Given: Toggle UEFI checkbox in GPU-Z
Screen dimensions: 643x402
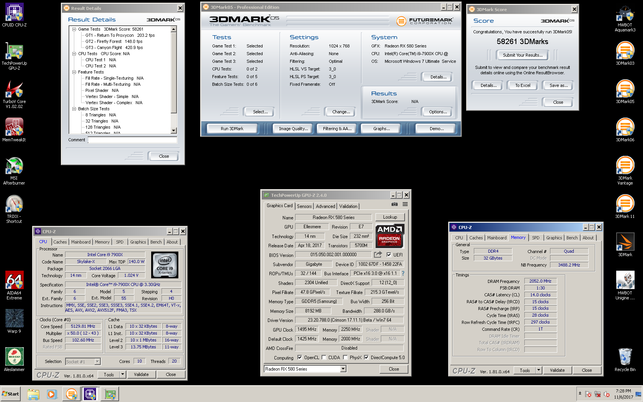Looking at the screenshot, I should (x=389, y=255).
